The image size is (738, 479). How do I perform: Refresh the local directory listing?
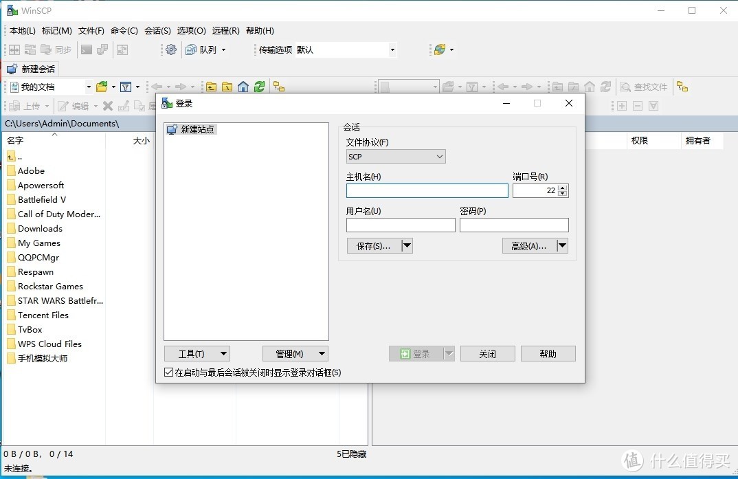259,87
